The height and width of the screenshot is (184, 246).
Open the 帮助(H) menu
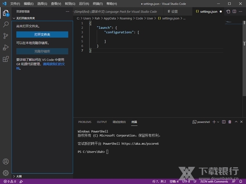pos(112,4)
